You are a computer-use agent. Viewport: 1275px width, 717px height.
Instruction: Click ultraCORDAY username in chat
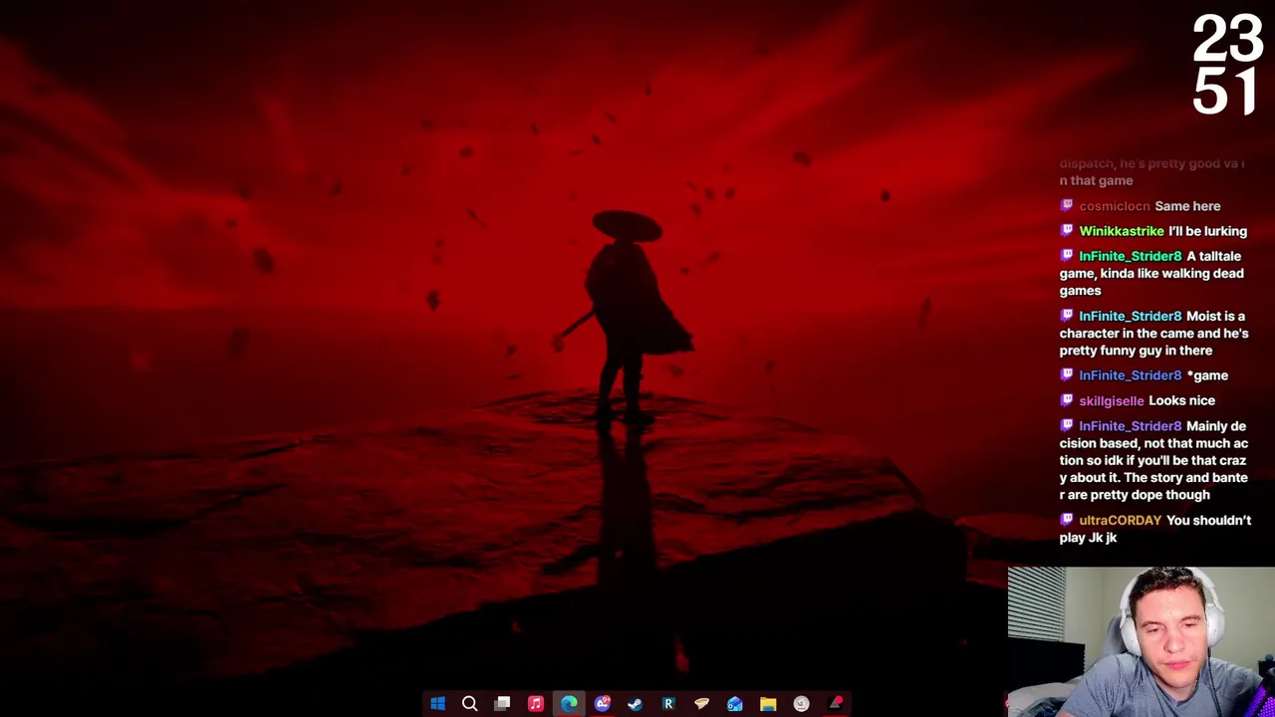coord(1121,520)
